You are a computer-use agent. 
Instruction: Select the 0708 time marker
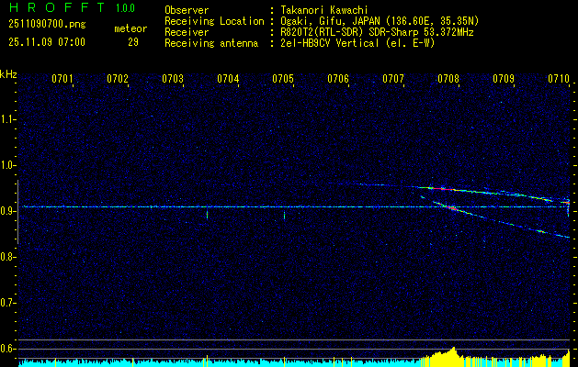point(448,79)
